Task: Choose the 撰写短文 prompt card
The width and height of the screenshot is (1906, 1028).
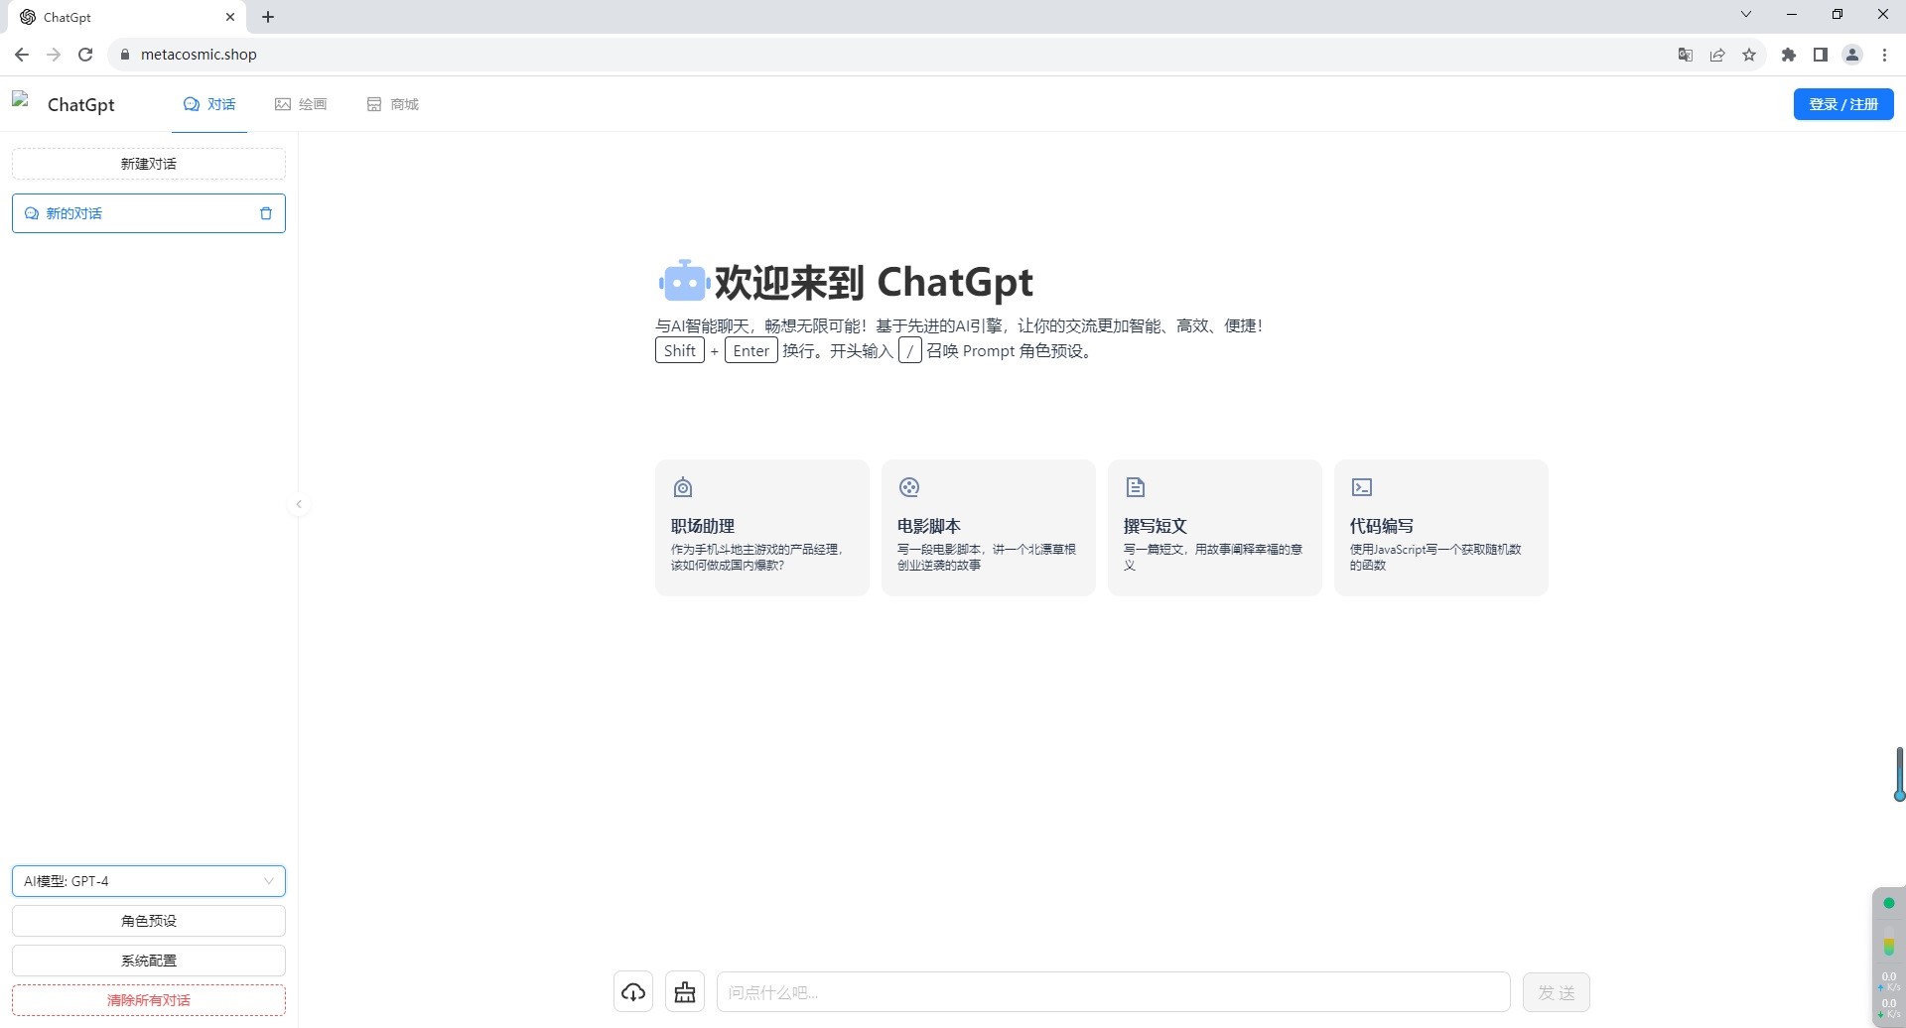Action: pos(1215,528)
